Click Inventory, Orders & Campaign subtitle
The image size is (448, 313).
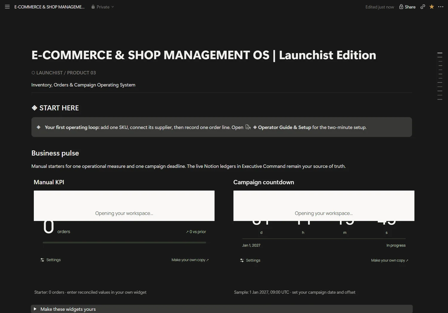[x=83, y=85]
